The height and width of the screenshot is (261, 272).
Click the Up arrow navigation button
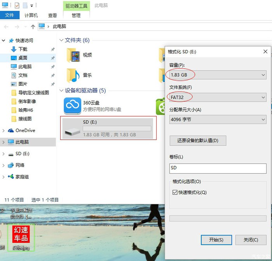33,27
